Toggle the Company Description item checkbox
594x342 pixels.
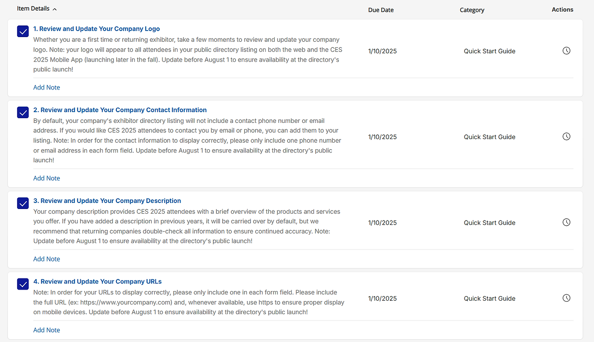(x=23, y=203)
